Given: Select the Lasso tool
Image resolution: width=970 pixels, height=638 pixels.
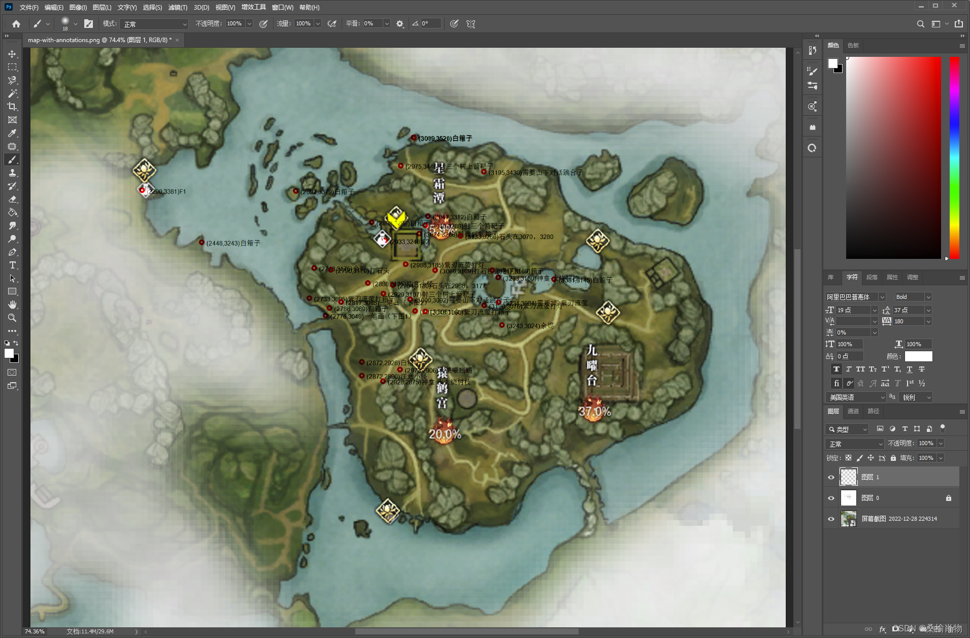Looking at the screenshot, I should 12,80.
